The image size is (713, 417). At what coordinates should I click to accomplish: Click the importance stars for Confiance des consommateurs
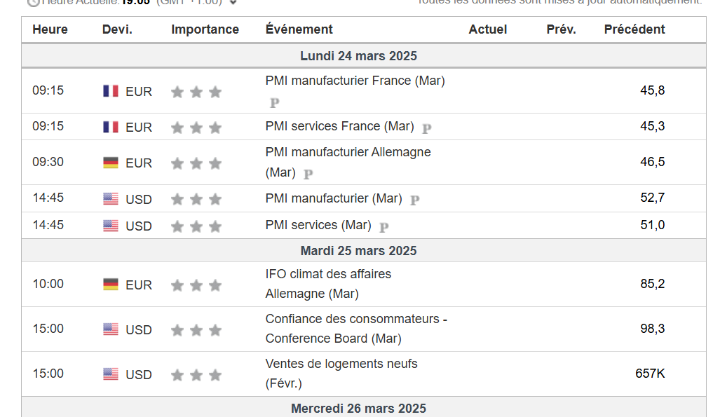pos(196,330)
